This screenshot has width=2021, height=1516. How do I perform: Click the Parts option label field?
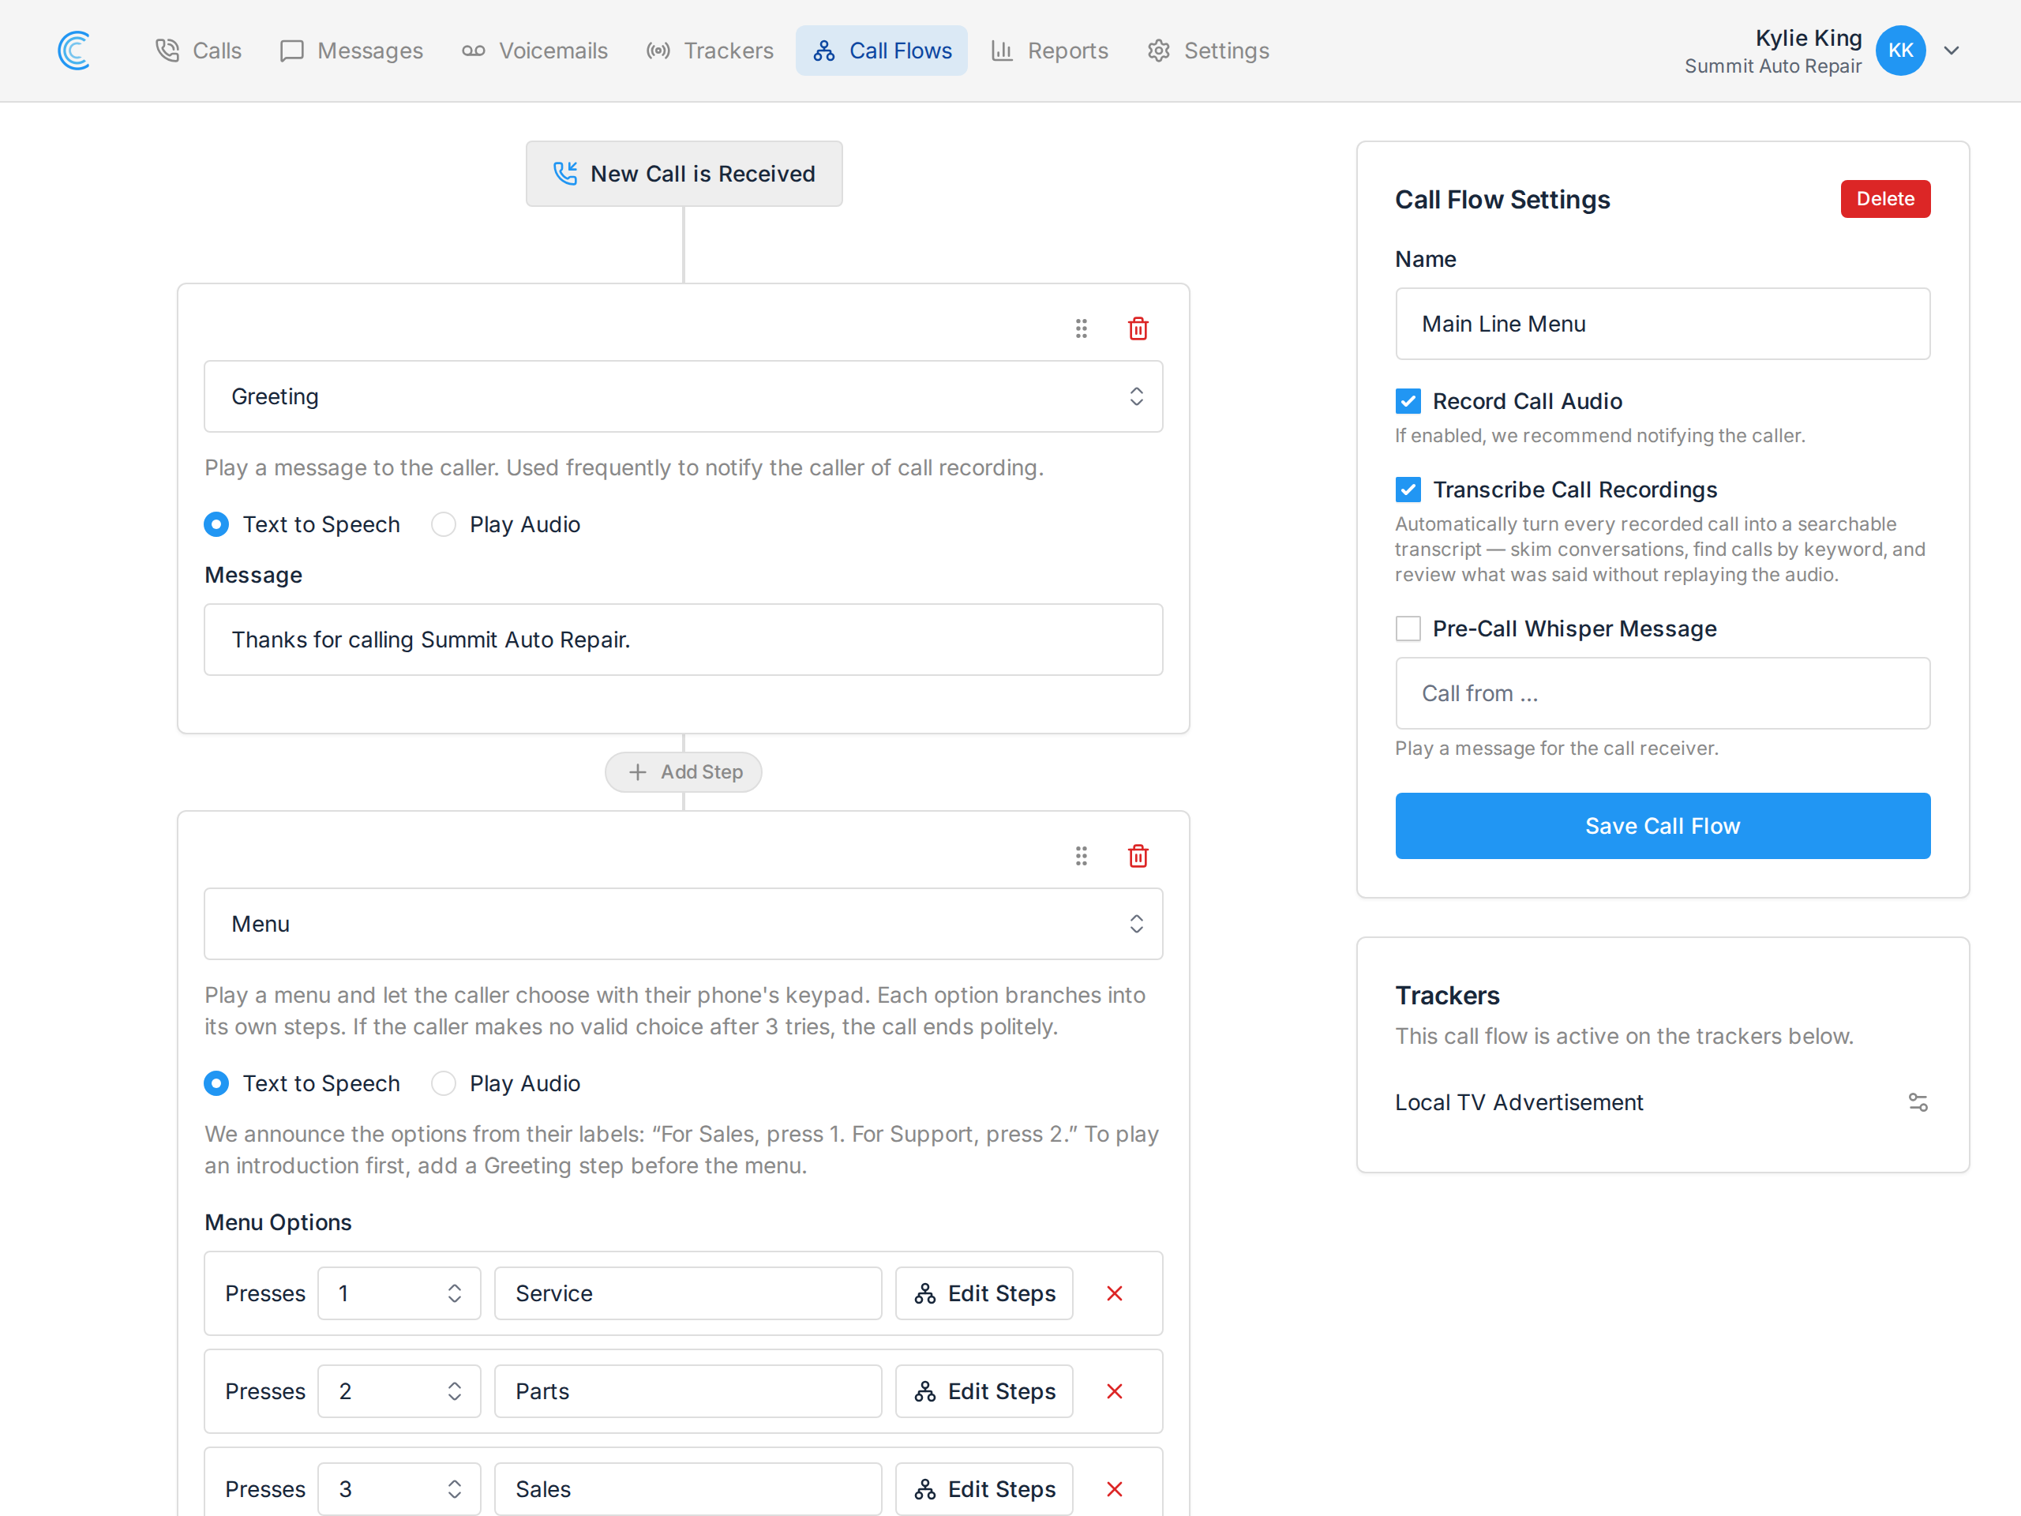point(688,1390)
